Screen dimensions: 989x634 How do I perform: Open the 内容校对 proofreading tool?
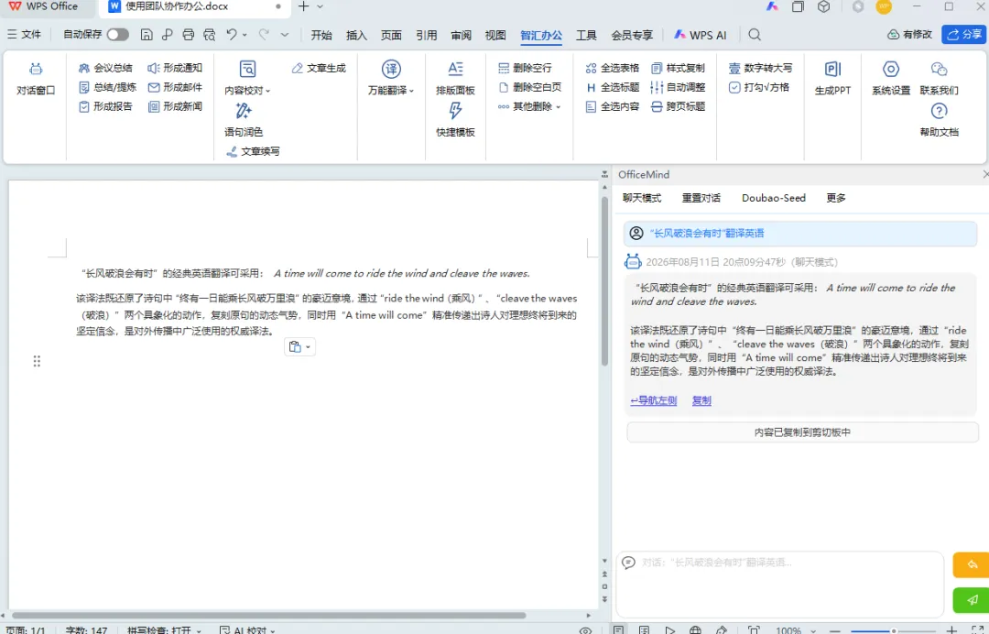247,78
